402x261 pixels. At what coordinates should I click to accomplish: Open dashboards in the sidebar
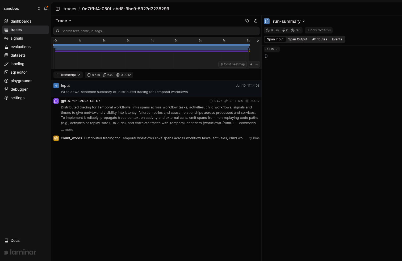tap(26, 21)
